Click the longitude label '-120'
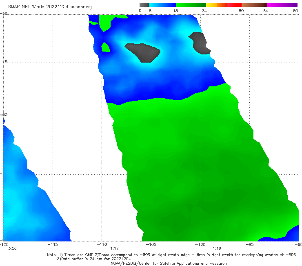This screenshot has height=266, width=302. (4, 244)
